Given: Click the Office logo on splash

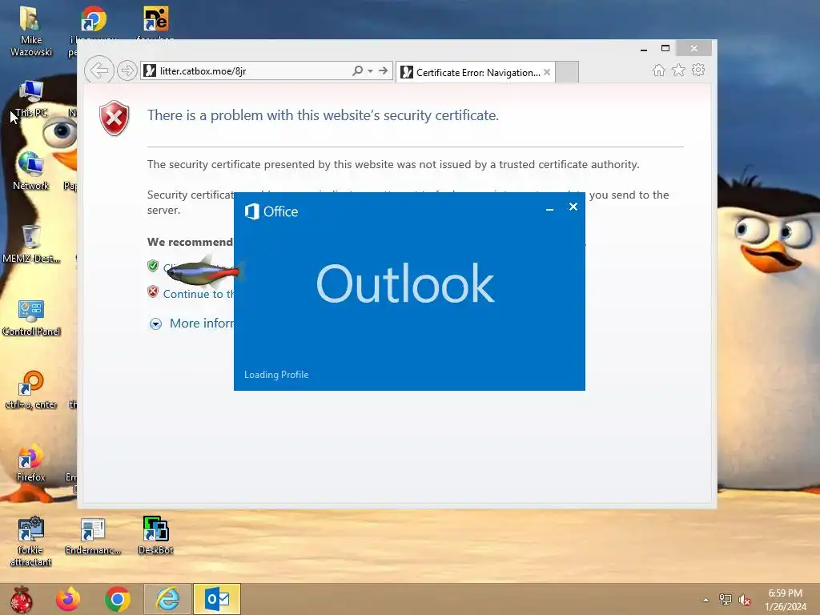Looking at the screenshot, I should point(271,211).
